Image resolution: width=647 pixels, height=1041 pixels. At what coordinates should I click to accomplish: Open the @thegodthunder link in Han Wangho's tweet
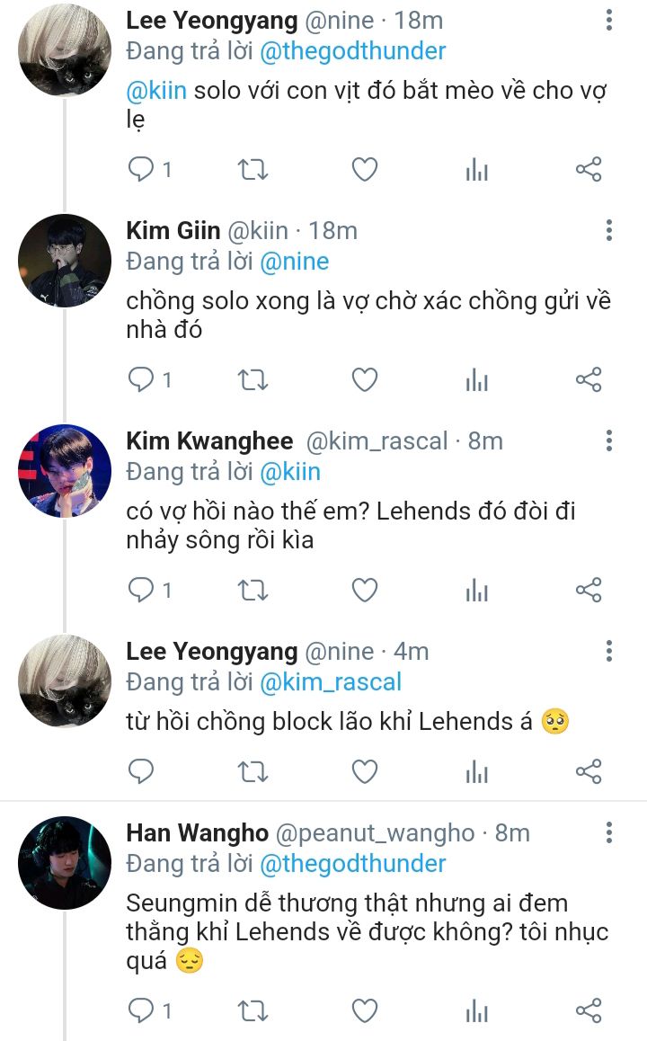(352, 864)
